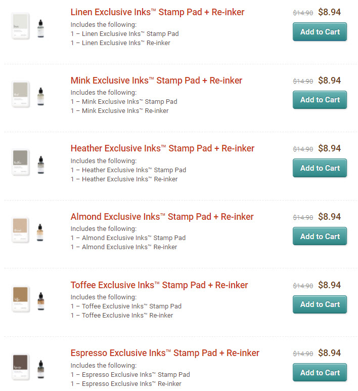Click the Linen re-inker bottle image
Viewport: 358px width, 391px height.
click(41, 27)
